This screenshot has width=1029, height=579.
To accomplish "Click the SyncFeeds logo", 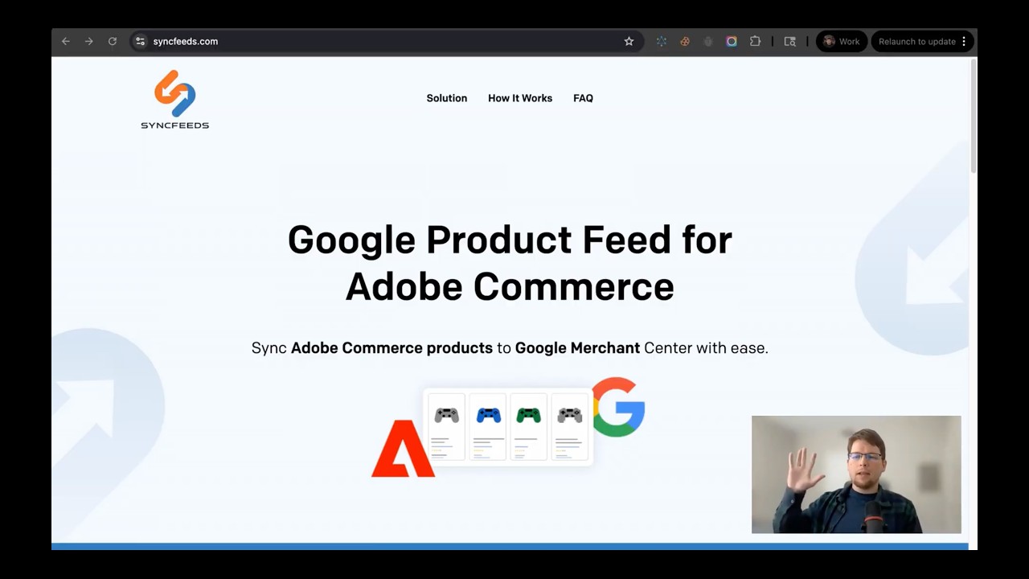I will [174, 99].
